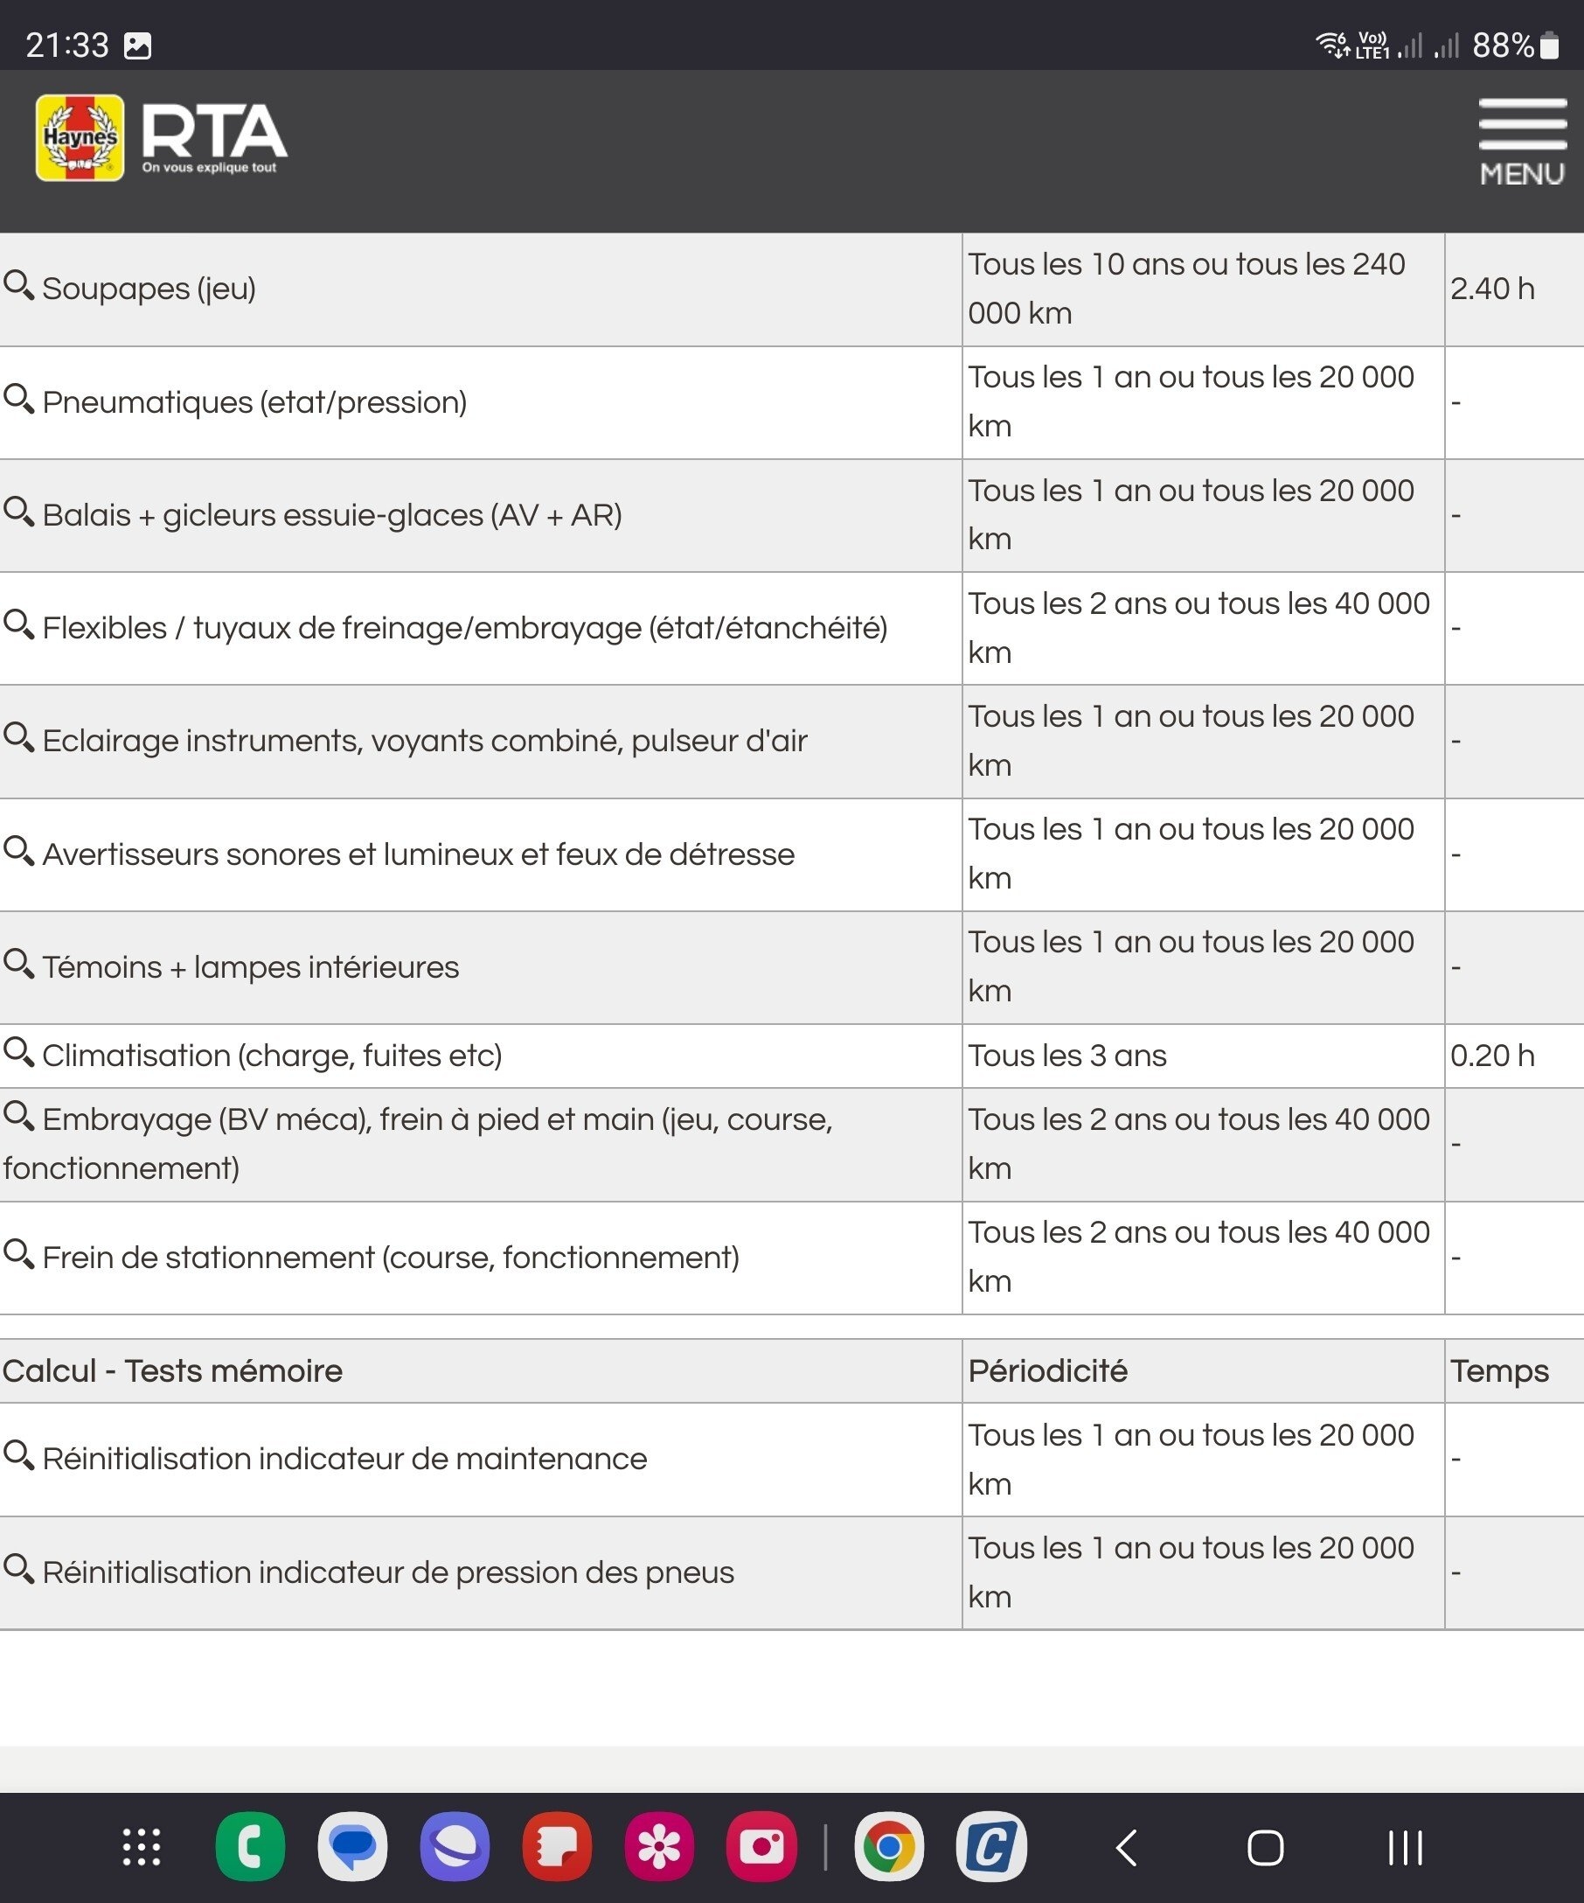Click magnifier icon beside Avertisseurs sonores

tap(19, 851)
